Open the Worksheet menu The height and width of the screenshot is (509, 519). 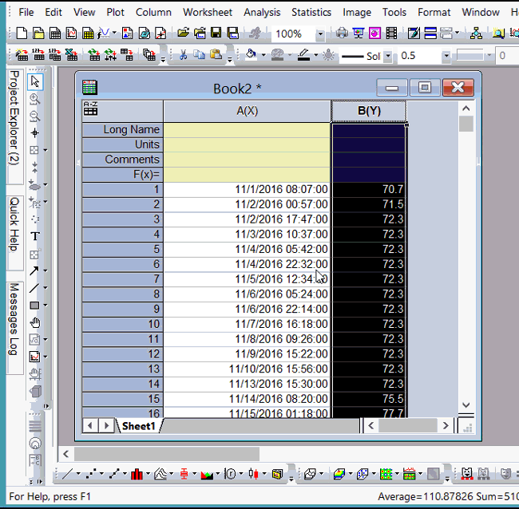coord(208,12)
